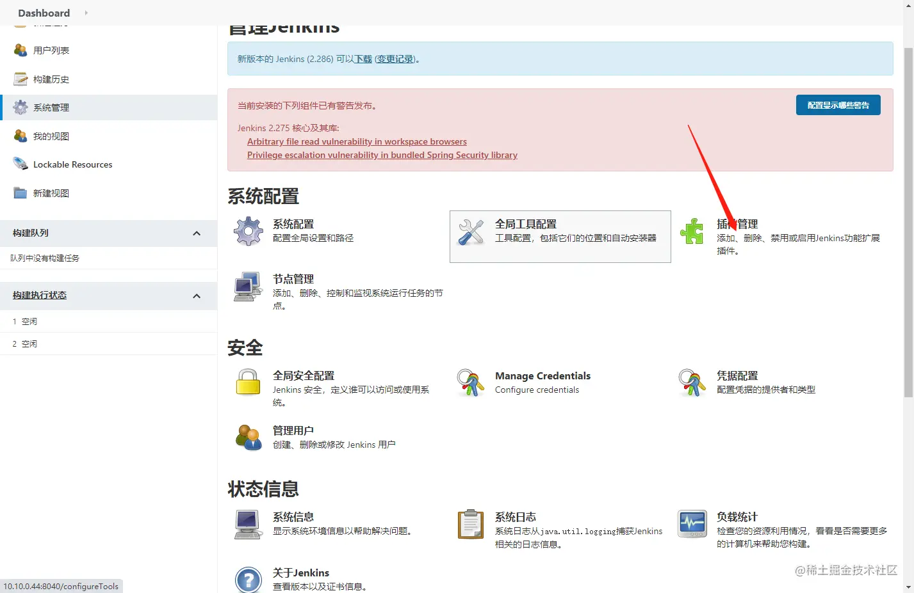Click the 负载统计 monitor chart icon
Screen dimensions: 914x593
[x=692, y=524]
